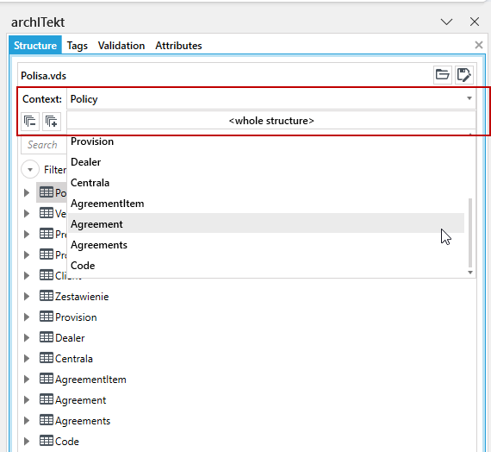Expand the Provision tree node
The height and width of the screenshot is (452, 491).
[x=27, y=317]
